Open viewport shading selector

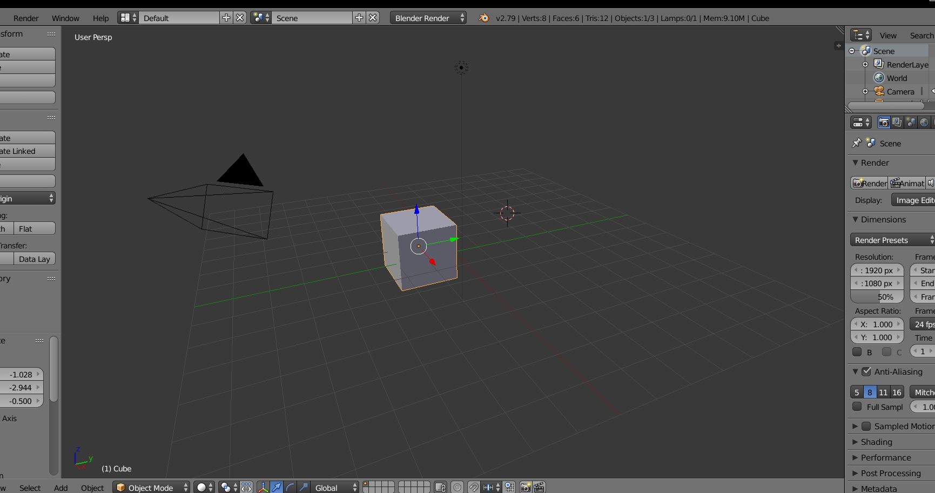(x=204, y=487)
